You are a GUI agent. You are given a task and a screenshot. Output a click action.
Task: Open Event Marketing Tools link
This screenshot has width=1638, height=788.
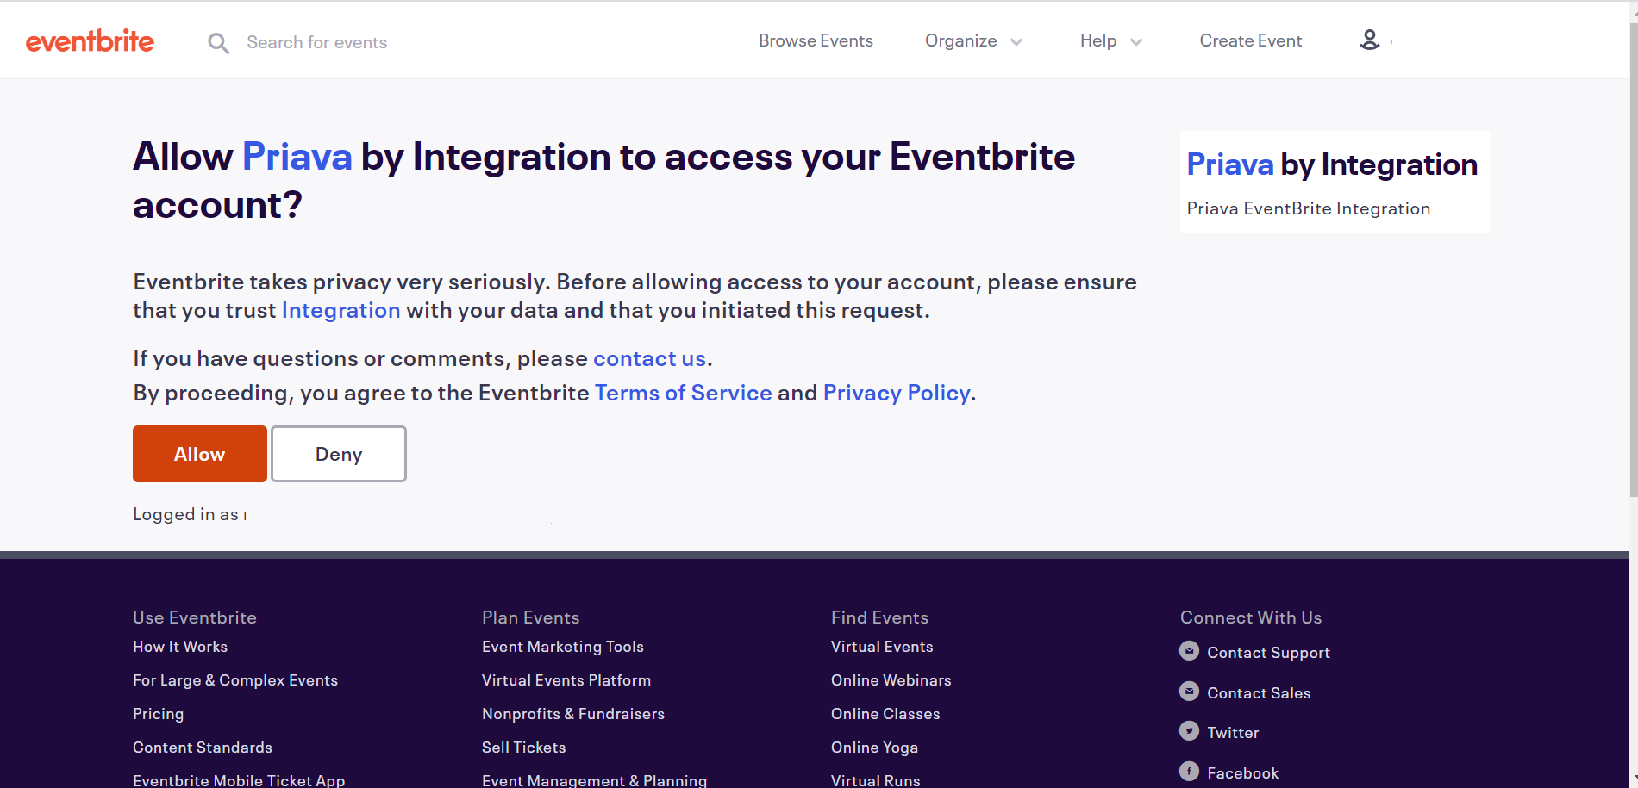(x=563, y=647)
